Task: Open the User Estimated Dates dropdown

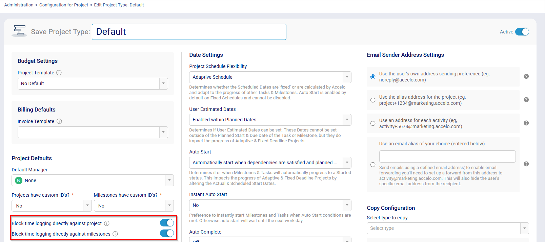Action: coord(270,120)
